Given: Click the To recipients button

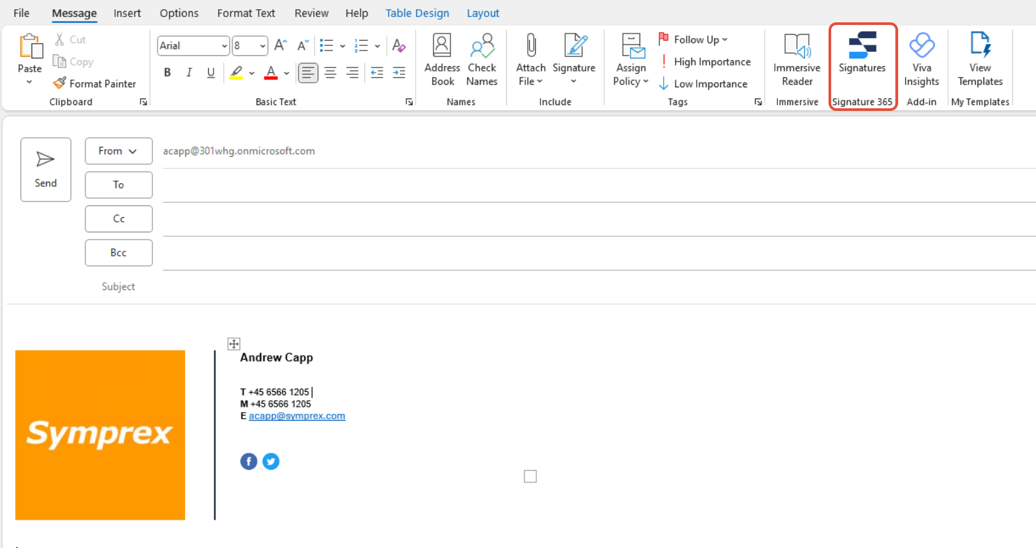Looking at the screenshot, I should point(119,184).
